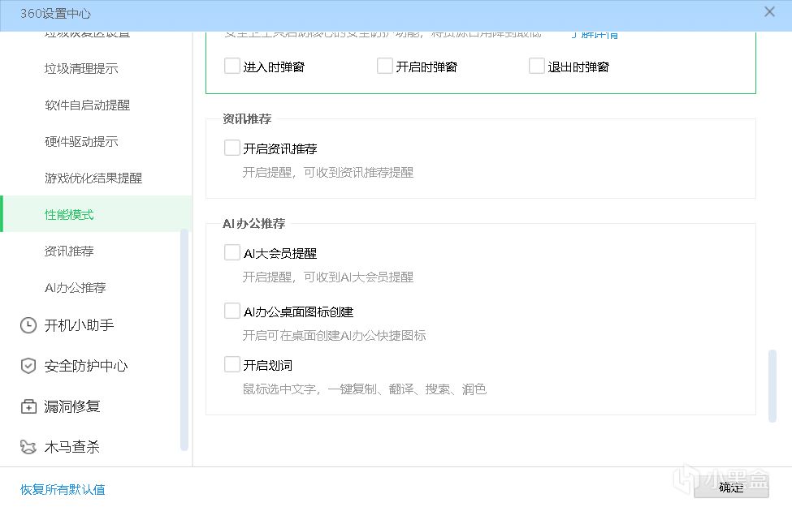Open the 木马查杀 category
The width and height of the screenshot is (792, 507).
point(71,447)
